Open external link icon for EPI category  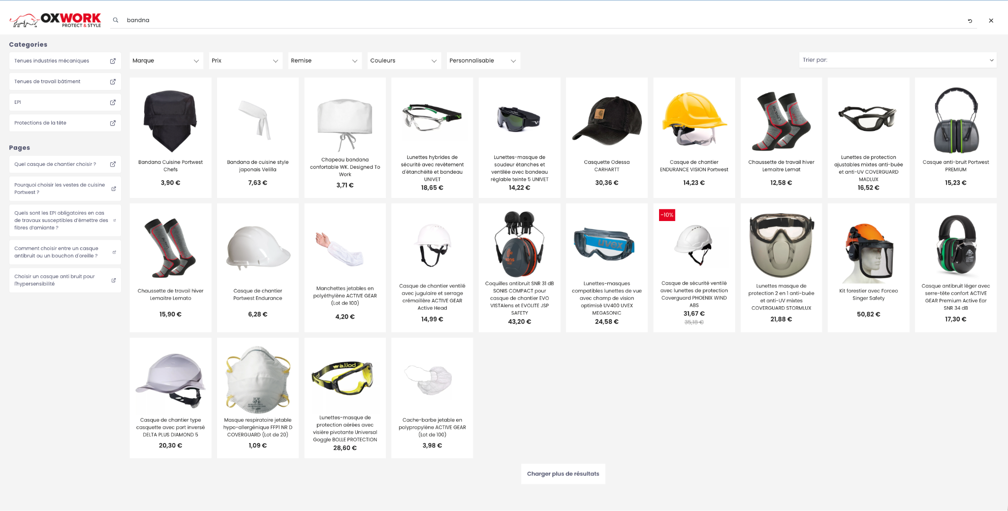coord(113,102)
